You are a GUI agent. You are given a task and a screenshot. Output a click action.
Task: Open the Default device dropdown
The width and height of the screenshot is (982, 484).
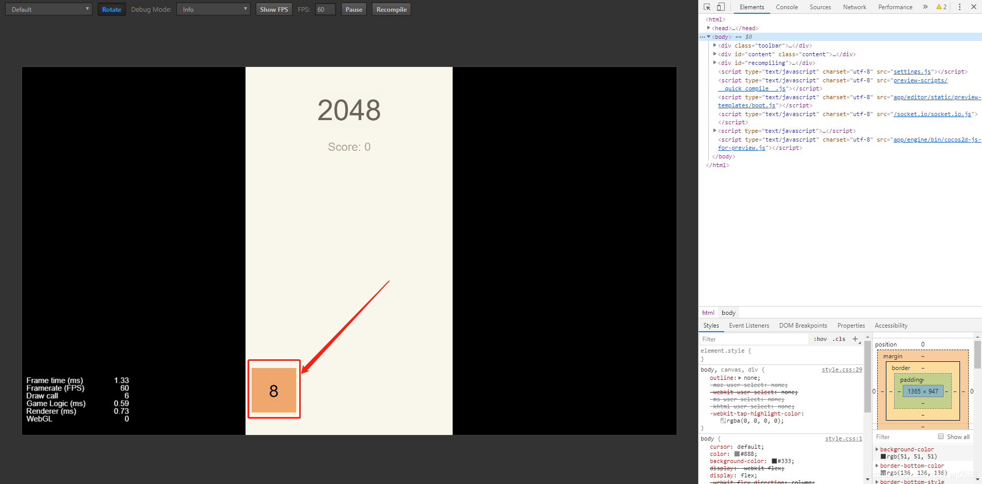click(49, 9)
